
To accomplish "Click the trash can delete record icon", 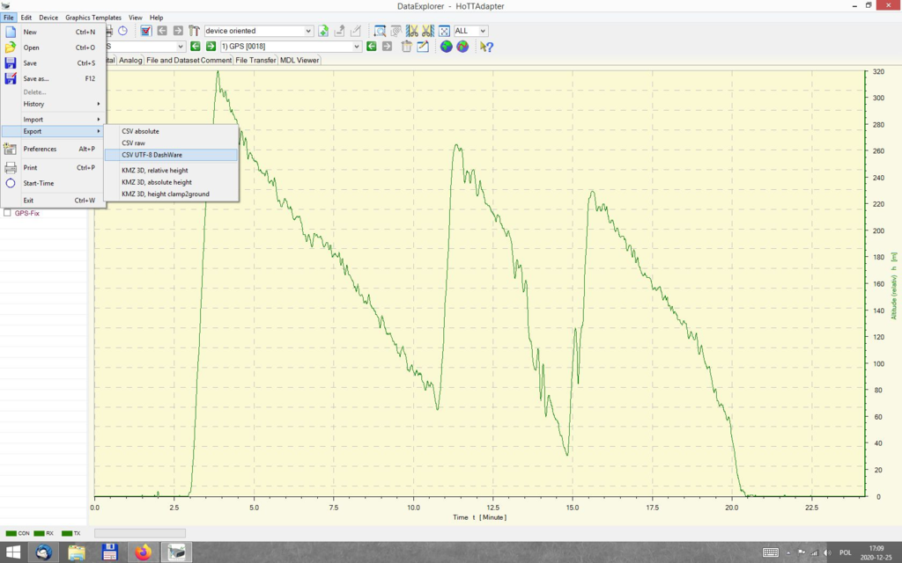I will pos(407,47).
